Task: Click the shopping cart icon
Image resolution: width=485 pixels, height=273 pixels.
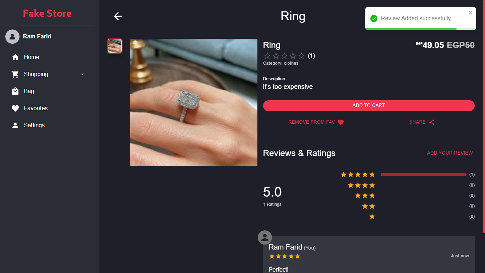Action: pyautogui.click(x=15, y=74)
